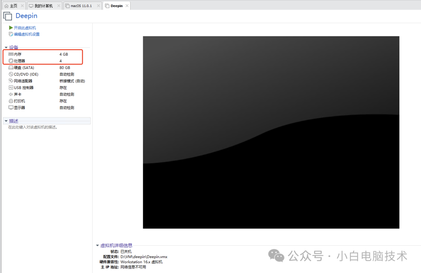
Task: Click 网络信息不可用 IP address value
Action: (x=133, y=267)
